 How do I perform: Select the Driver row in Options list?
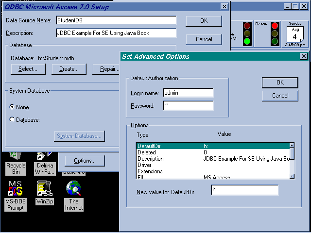coord(213,165)
